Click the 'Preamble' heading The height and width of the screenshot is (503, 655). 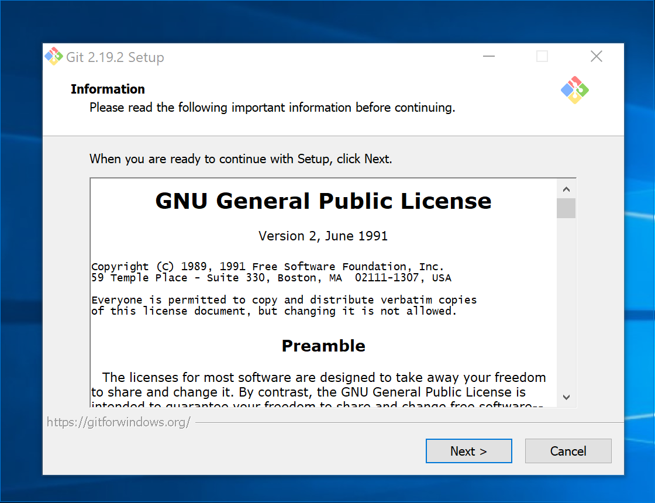(323, 346)
